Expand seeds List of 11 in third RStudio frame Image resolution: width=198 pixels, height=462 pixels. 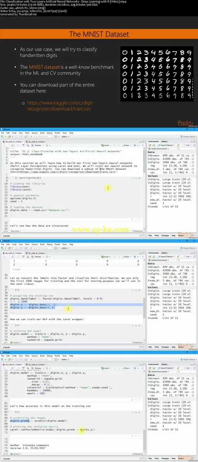coord(148,429)
